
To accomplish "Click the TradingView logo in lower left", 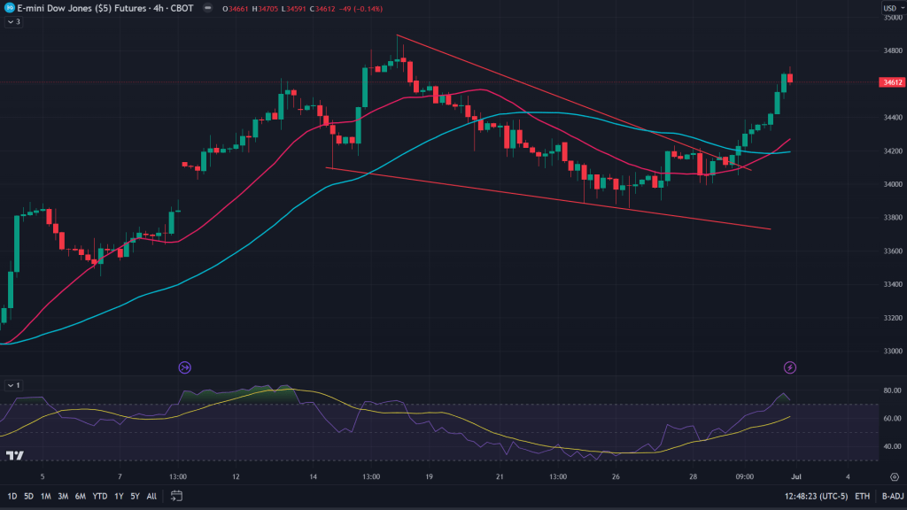I will (x=15, y=456).
